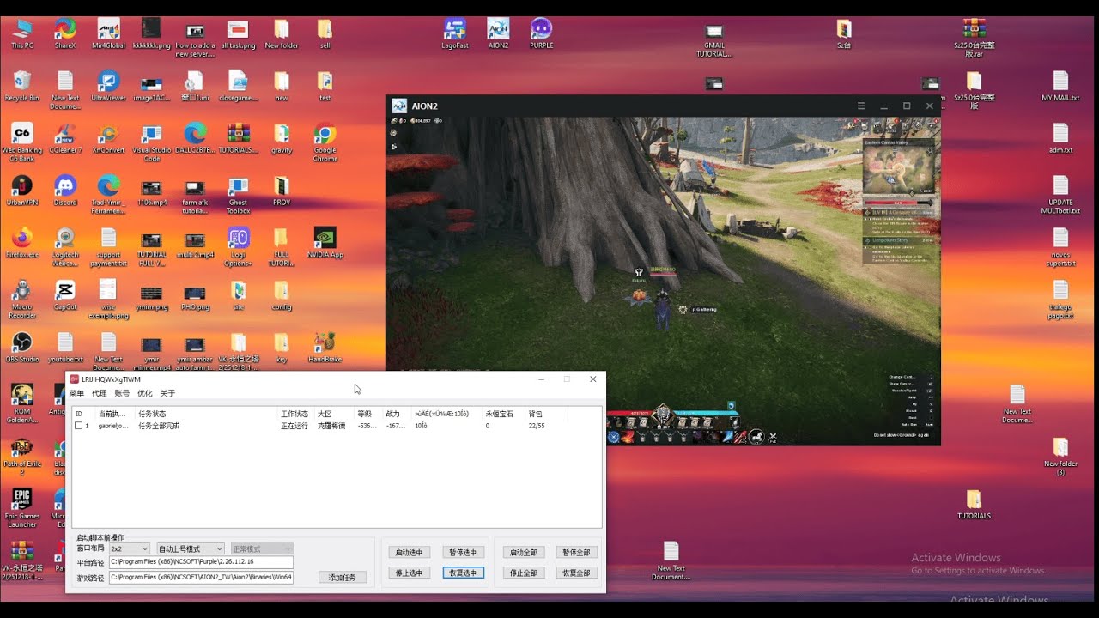Launch the PURPLE desktop shortcut
This screenshot has width=1099, height=618.
[x=541, y=33]
